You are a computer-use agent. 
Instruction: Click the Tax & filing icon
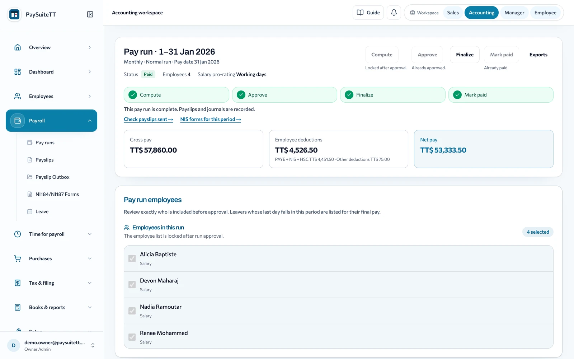[x=18, y=283]
